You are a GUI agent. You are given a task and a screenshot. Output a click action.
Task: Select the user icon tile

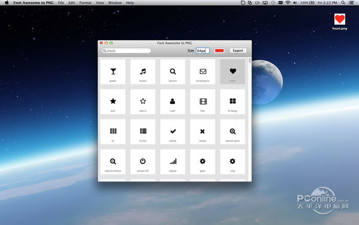pyautogui.click(x=173, y=102)
